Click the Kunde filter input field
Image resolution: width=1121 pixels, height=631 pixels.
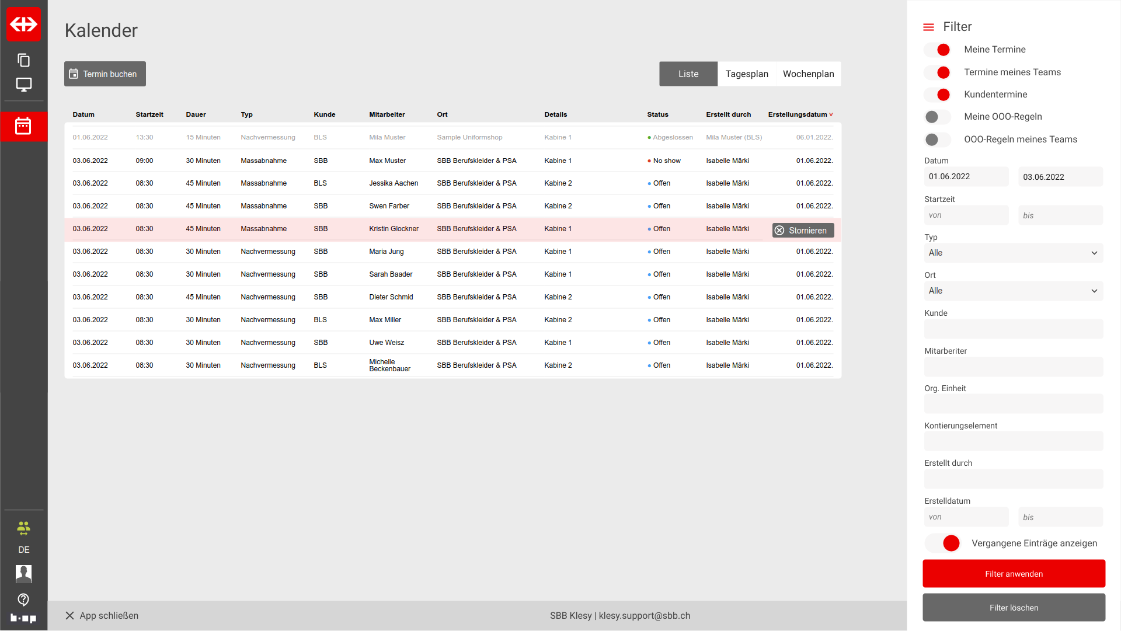point(1014,329)
